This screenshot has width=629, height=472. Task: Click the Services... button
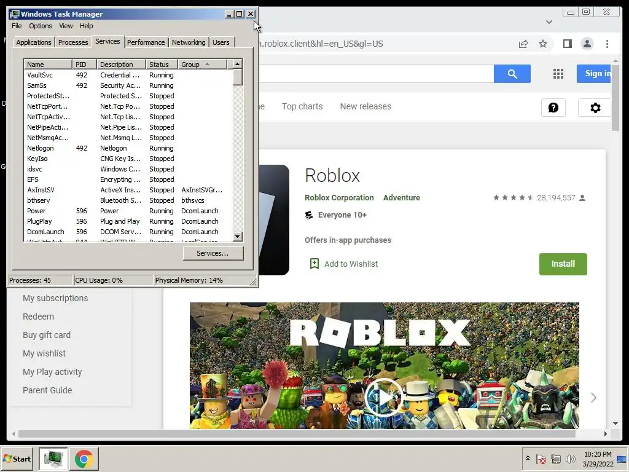pos(213,253)
